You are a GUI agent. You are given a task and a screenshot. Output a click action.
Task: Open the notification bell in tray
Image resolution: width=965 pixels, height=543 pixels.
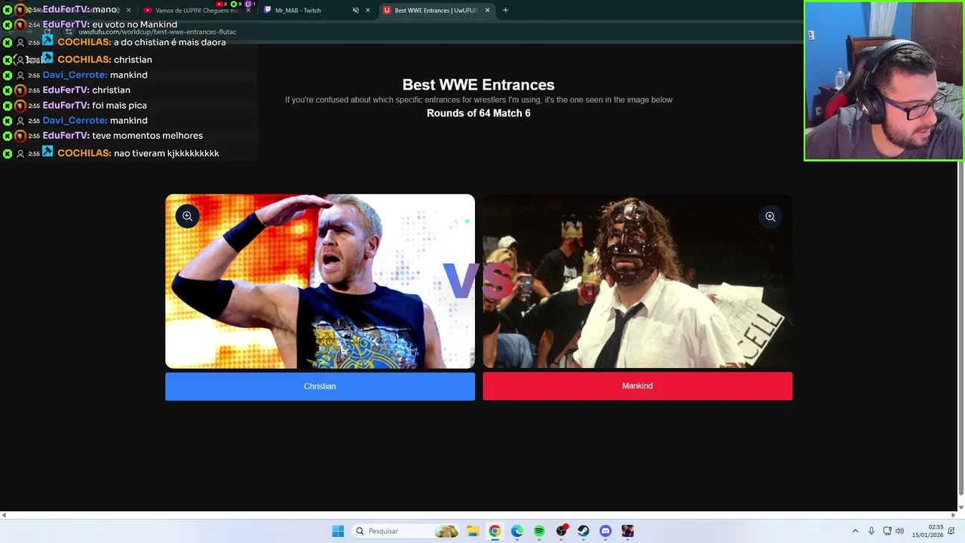[952, 531]
